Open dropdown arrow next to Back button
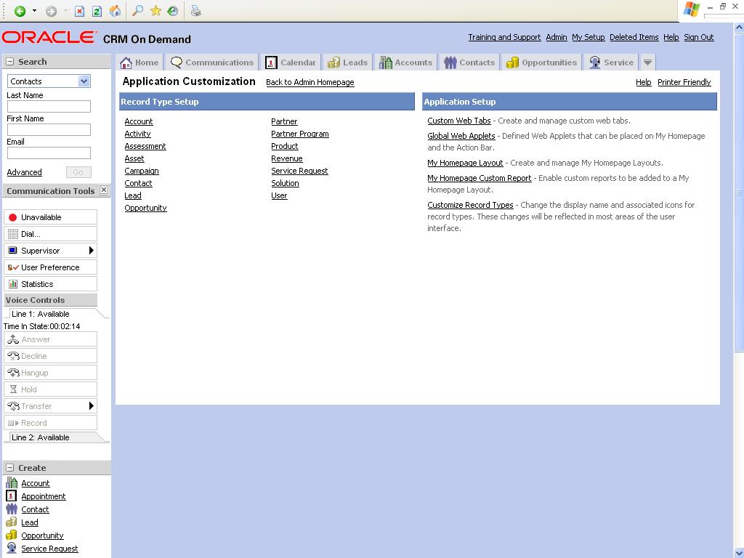This screenshot has height=558, width=744. tap(34, 10)
